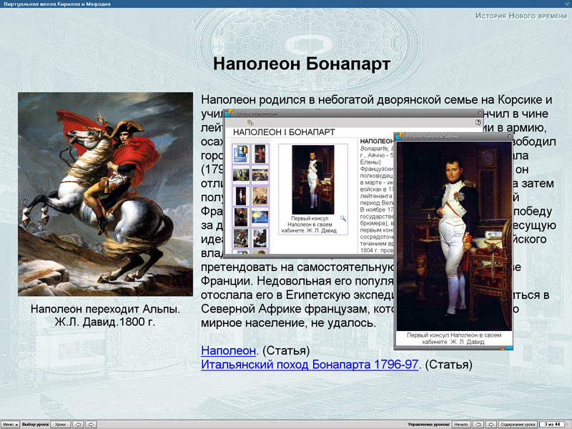The width and height of the screenshot is (572, 429).
Task: Select the seascape thumbnail in the media grid
Action: pyautogui.click(x=260, y=217)
